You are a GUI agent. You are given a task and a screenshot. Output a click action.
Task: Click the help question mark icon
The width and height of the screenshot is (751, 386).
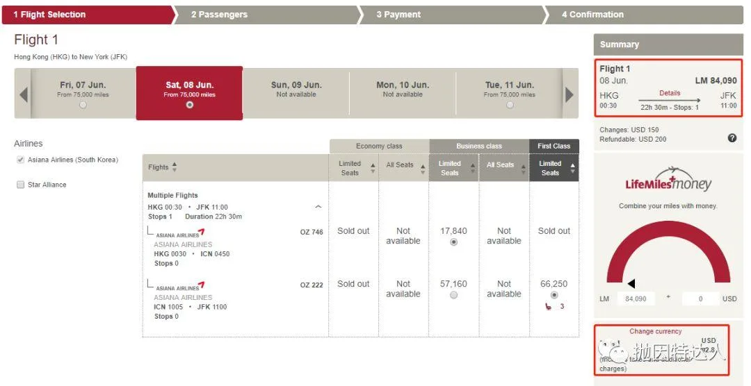click(732, 138)
